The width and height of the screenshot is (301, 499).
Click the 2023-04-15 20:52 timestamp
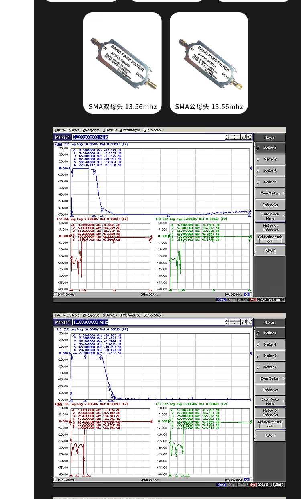pos(271,485)
